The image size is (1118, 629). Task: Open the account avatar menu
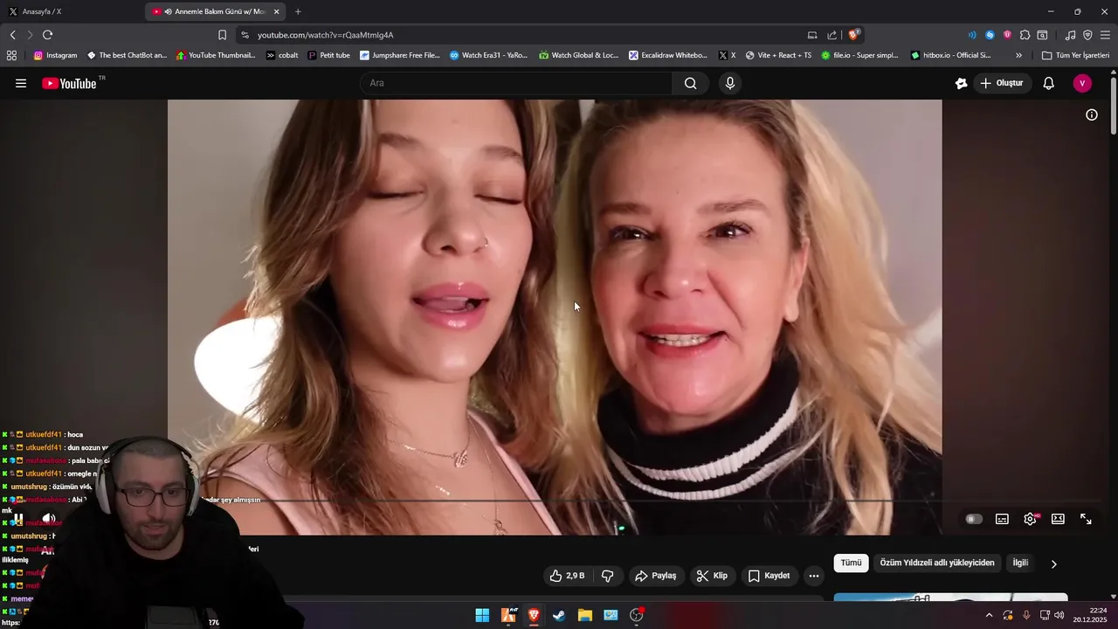point(1082,83)
